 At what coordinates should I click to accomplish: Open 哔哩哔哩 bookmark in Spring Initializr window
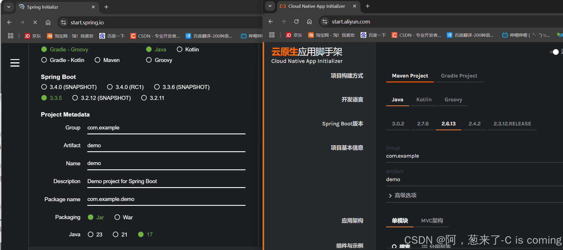(252, 36)
